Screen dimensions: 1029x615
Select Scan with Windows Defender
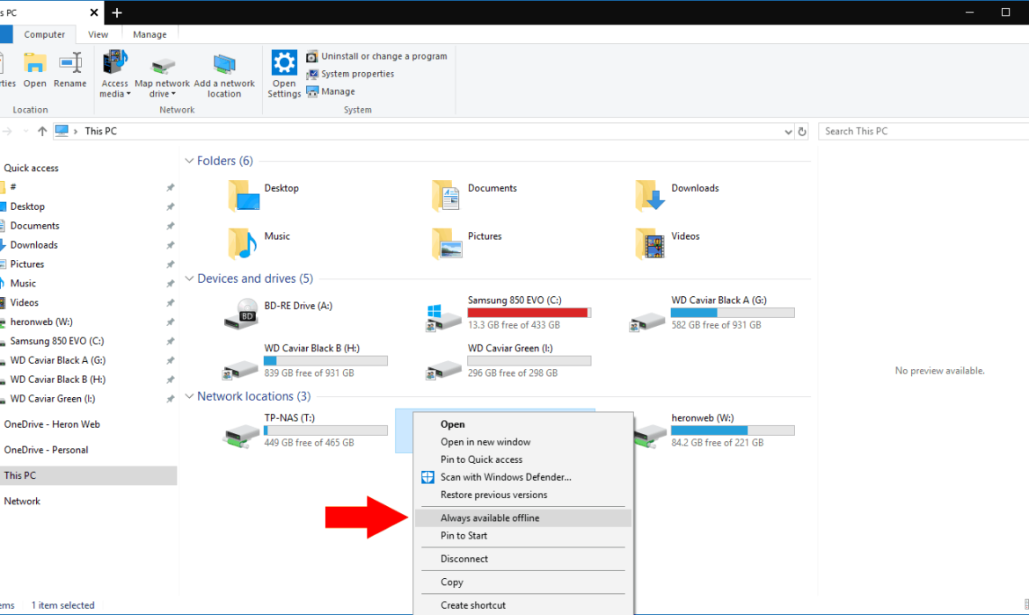coord(523,477)
